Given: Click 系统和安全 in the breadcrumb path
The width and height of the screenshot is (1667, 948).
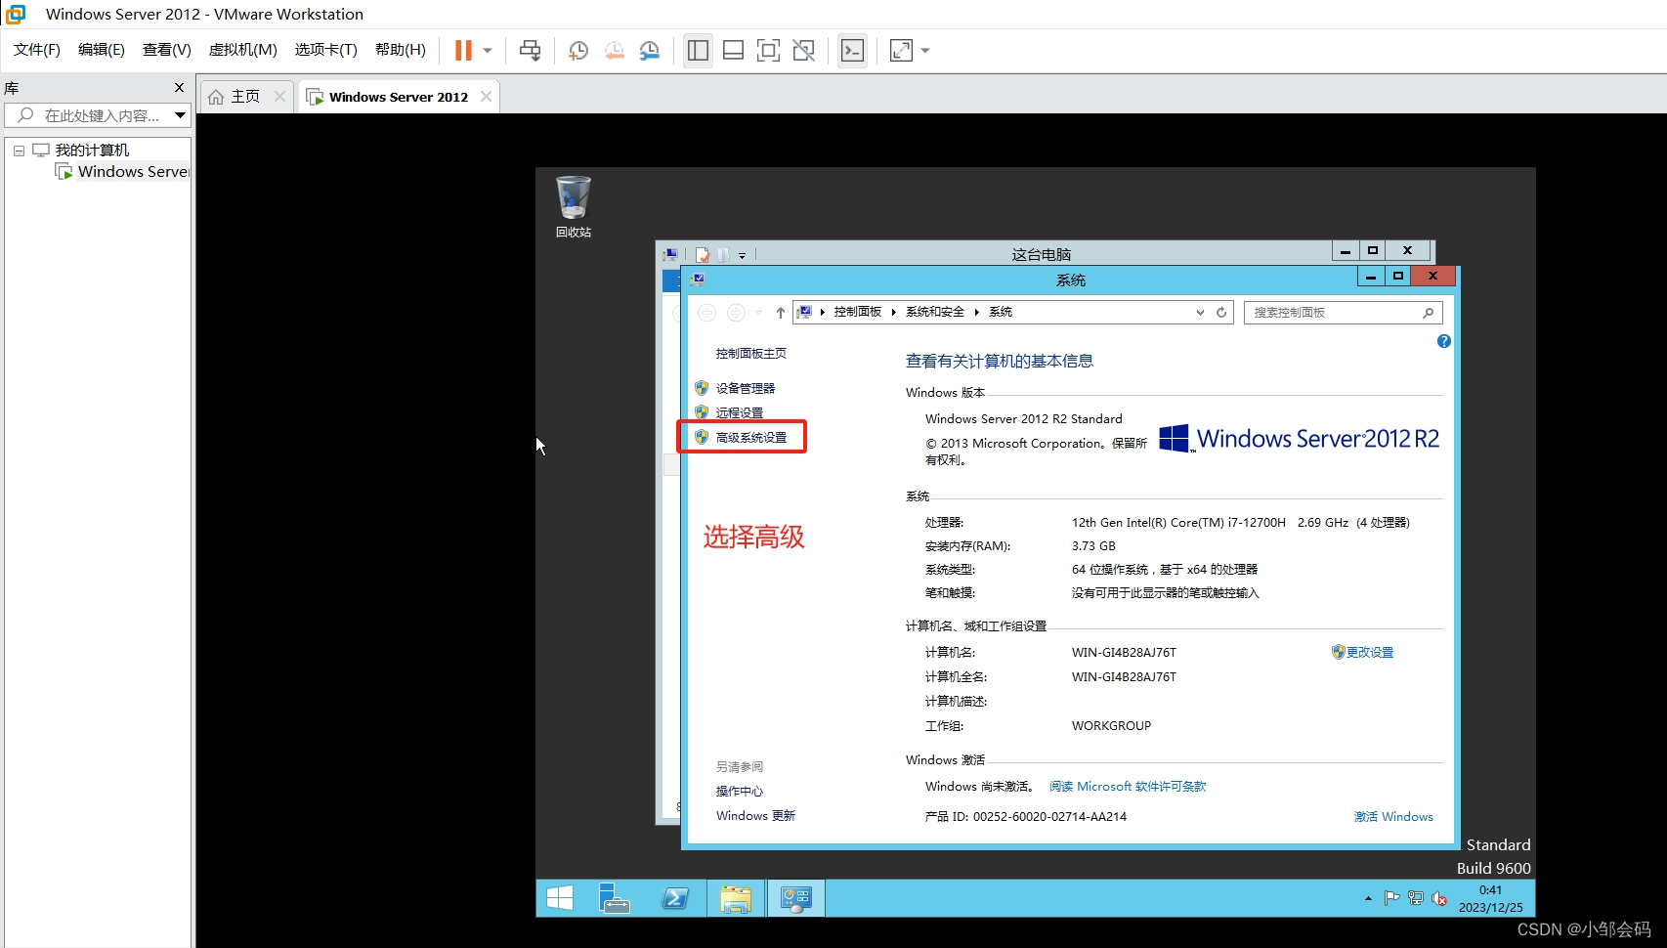Looking at the screenshot, I should (x=934, y=312).
